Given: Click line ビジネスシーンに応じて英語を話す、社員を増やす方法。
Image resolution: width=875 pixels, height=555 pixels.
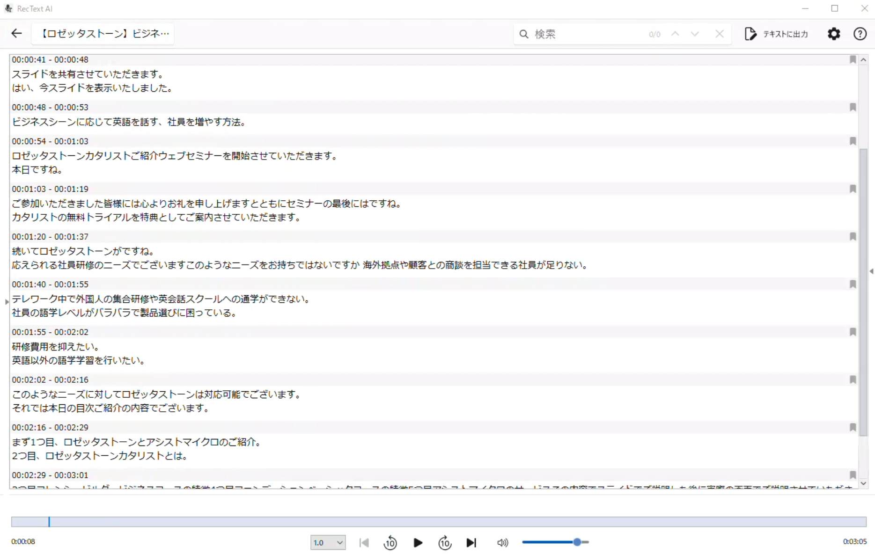Looking at the screenshot, I should (129, 122).
